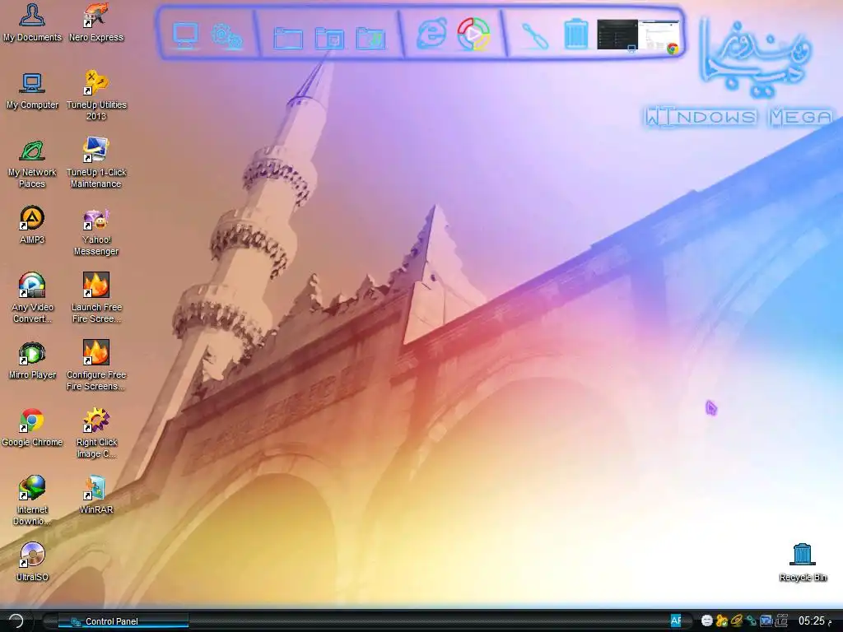Launch the WinRAR desktop shortcut
Viewport: 843px width, 632px height.
point(96,495)
